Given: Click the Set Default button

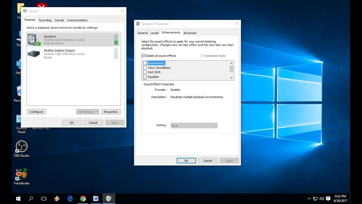Looking at the screenshot, I should 86,112.
